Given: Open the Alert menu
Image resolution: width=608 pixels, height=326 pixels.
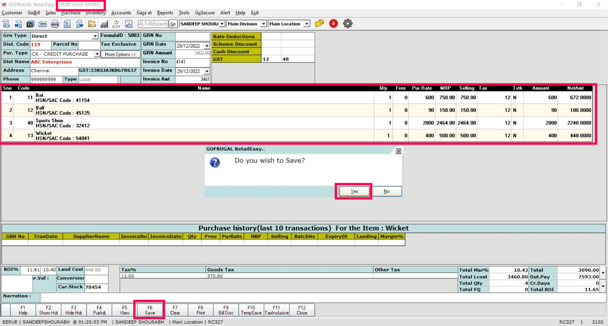Looking at the screenshot, I should click(225, 13).
